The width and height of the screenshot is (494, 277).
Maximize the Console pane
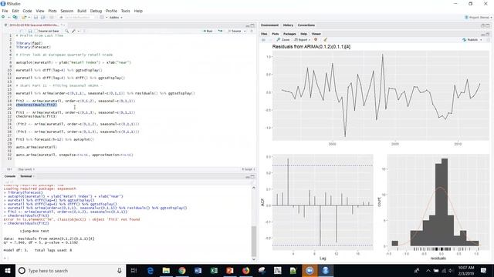coord(252,176)
